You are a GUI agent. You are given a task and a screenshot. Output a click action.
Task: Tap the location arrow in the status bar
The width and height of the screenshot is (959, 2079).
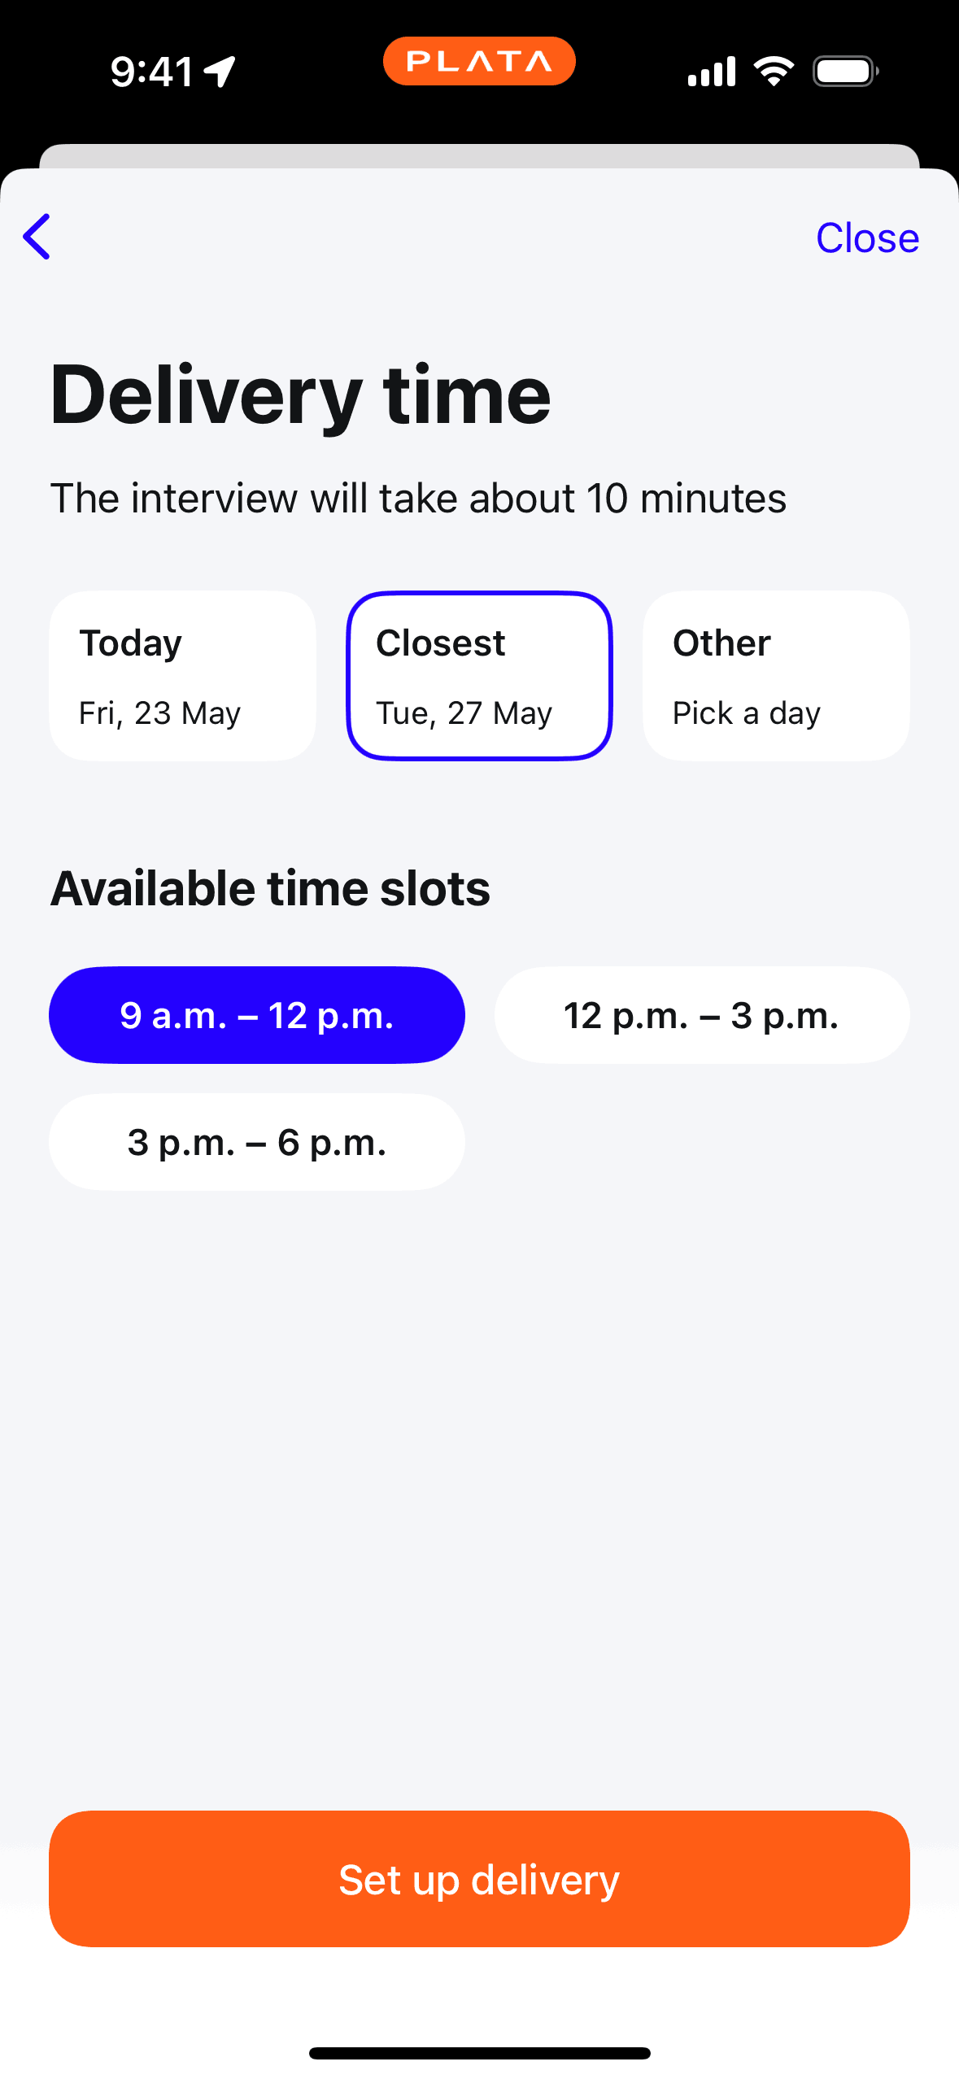tap(220, 69)
